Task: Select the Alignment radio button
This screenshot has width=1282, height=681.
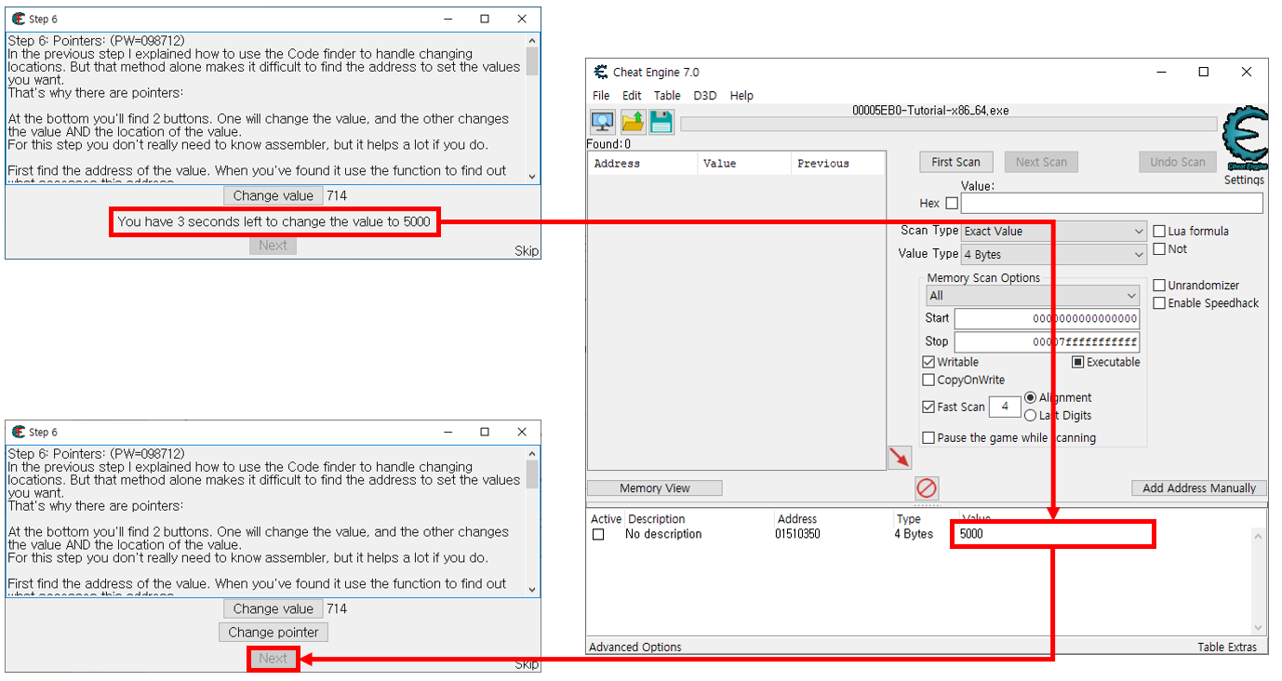Action: (1030, 397)
